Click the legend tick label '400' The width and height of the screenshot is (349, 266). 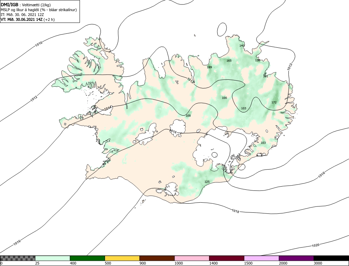pyautogui.click(x=73, y=263)
